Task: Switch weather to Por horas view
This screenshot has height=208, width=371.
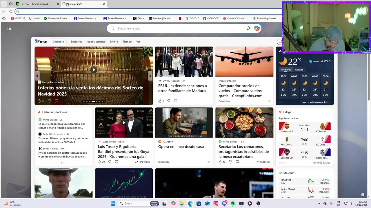Action: click(285, 70)
